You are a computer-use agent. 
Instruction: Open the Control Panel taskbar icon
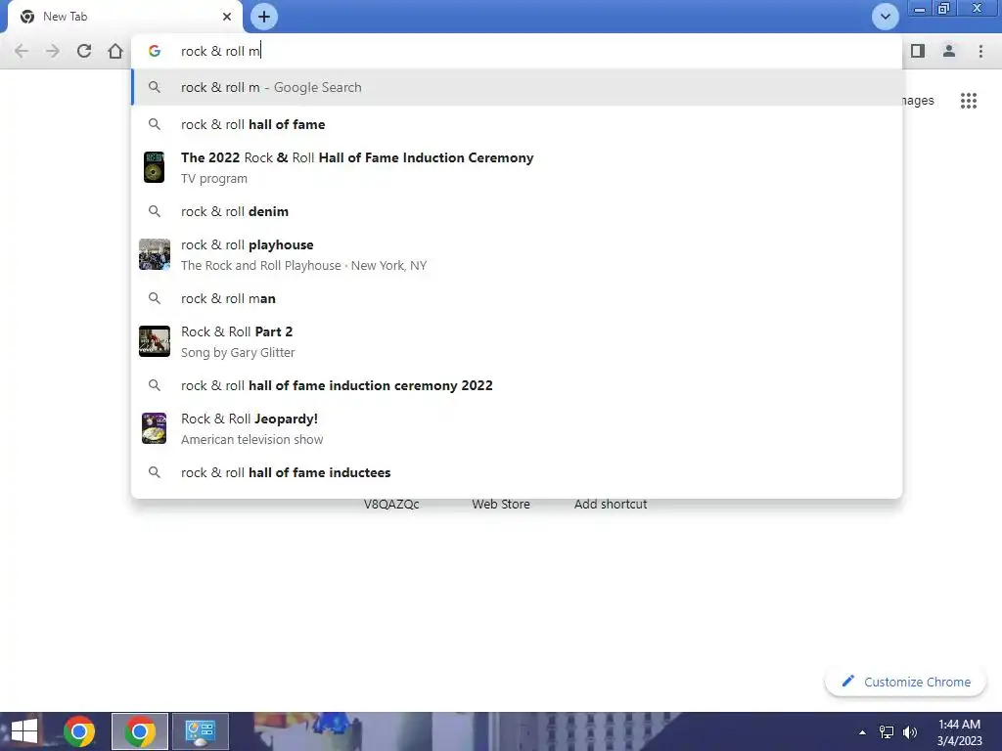click(201, 731)
